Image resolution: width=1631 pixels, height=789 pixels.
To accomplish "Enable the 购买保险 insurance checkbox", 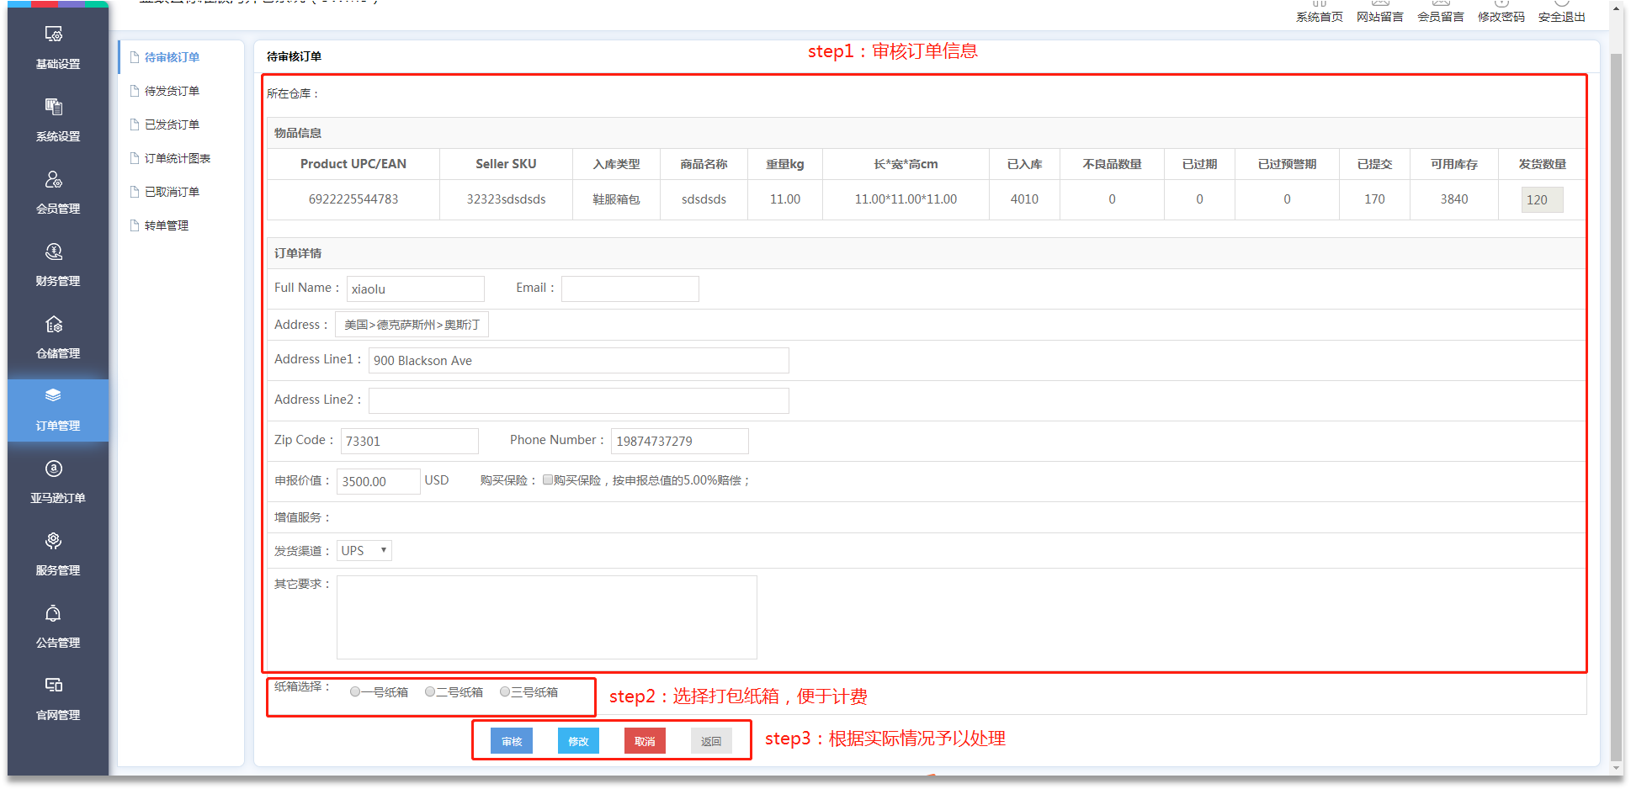I will 548,480.
